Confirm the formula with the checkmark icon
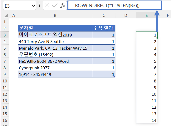171x126 pixels. pos(55,5)
